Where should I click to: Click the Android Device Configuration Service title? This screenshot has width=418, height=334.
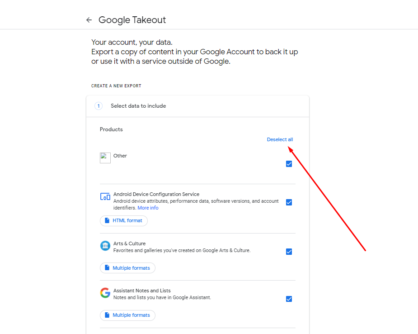tap(156, 194)
